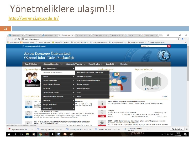Open the Öğrenci Kılavuzu book image
189x142 pixels.
coord(152,82)
